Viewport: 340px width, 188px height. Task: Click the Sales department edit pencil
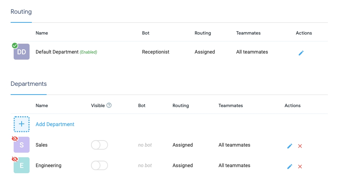click(290, 146)
